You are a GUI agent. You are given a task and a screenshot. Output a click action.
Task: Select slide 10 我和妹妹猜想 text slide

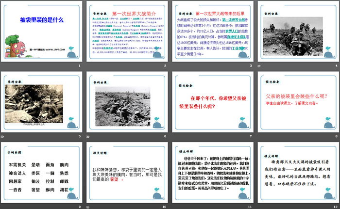127,173
